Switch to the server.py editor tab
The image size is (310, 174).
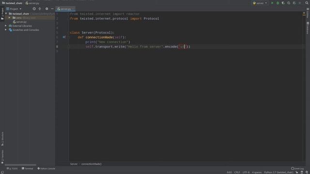coord(65,9)
